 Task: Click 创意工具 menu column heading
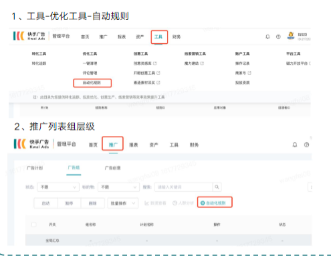[x=140, y=53]
